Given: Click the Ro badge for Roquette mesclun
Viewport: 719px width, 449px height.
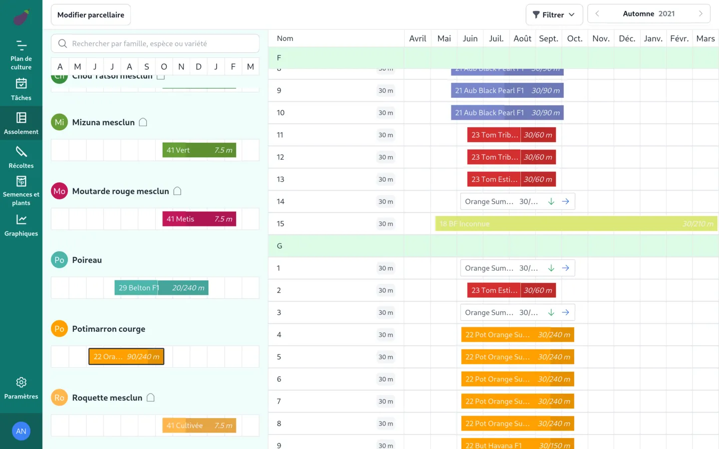Looking at the screenshot, I should pyautogui.click(x=59, y=398).
